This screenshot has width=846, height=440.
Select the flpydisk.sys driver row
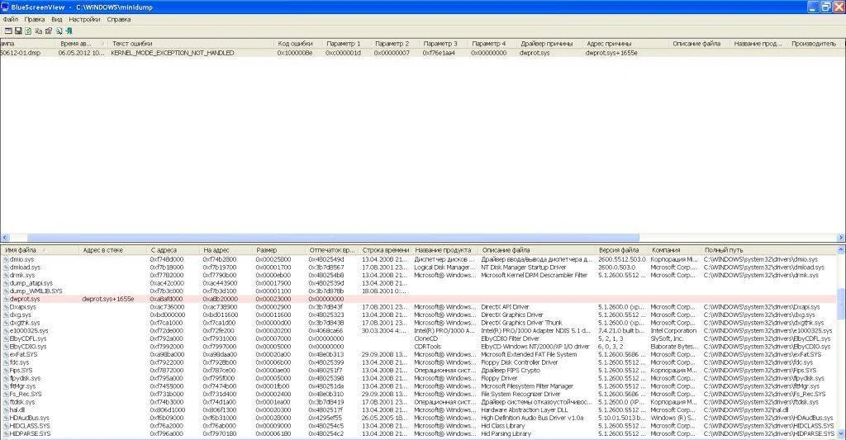click(419, 378)
